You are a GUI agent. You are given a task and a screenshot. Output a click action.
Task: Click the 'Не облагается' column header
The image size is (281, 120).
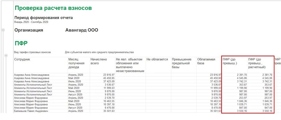[157, 59]
